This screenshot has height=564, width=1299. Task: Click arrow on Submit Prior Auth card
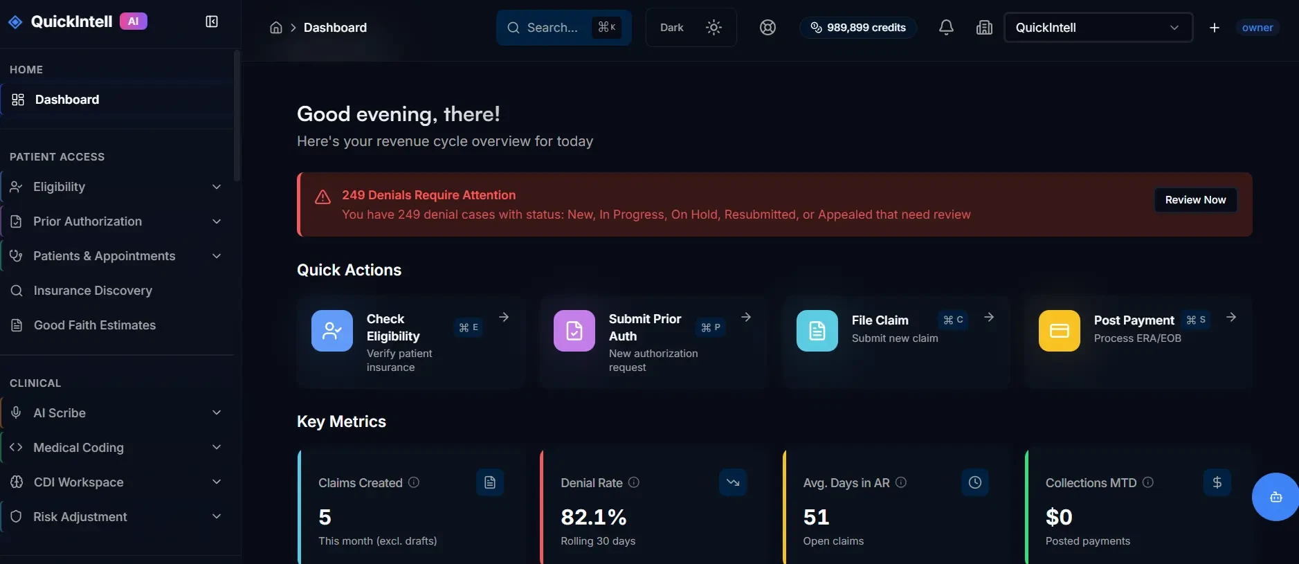pyautogui.click(x=746, y=317)
